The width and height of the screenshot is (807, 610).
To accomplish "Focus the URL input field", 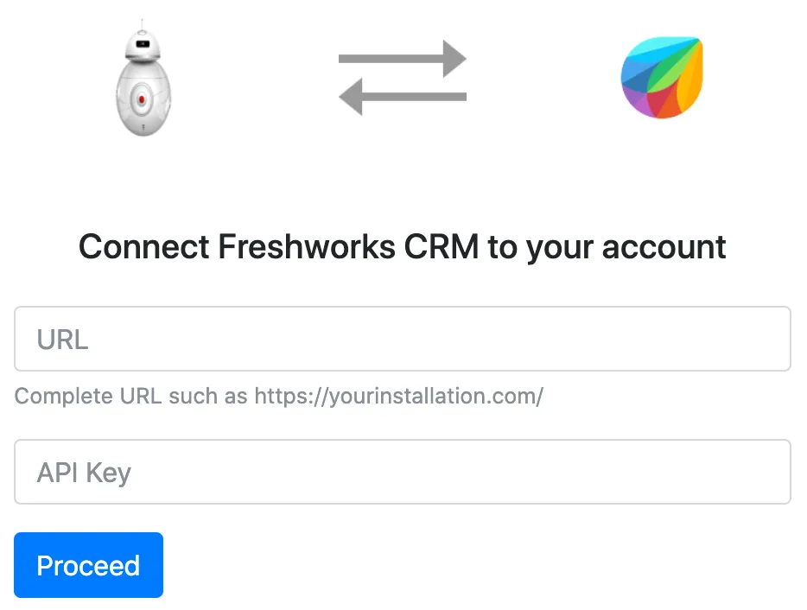I will tap(403, 339).
